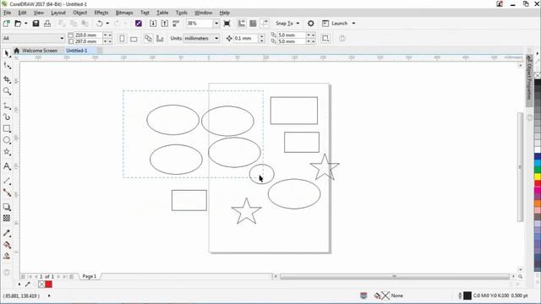Pick the red color swatch in palette

(538, 183)
